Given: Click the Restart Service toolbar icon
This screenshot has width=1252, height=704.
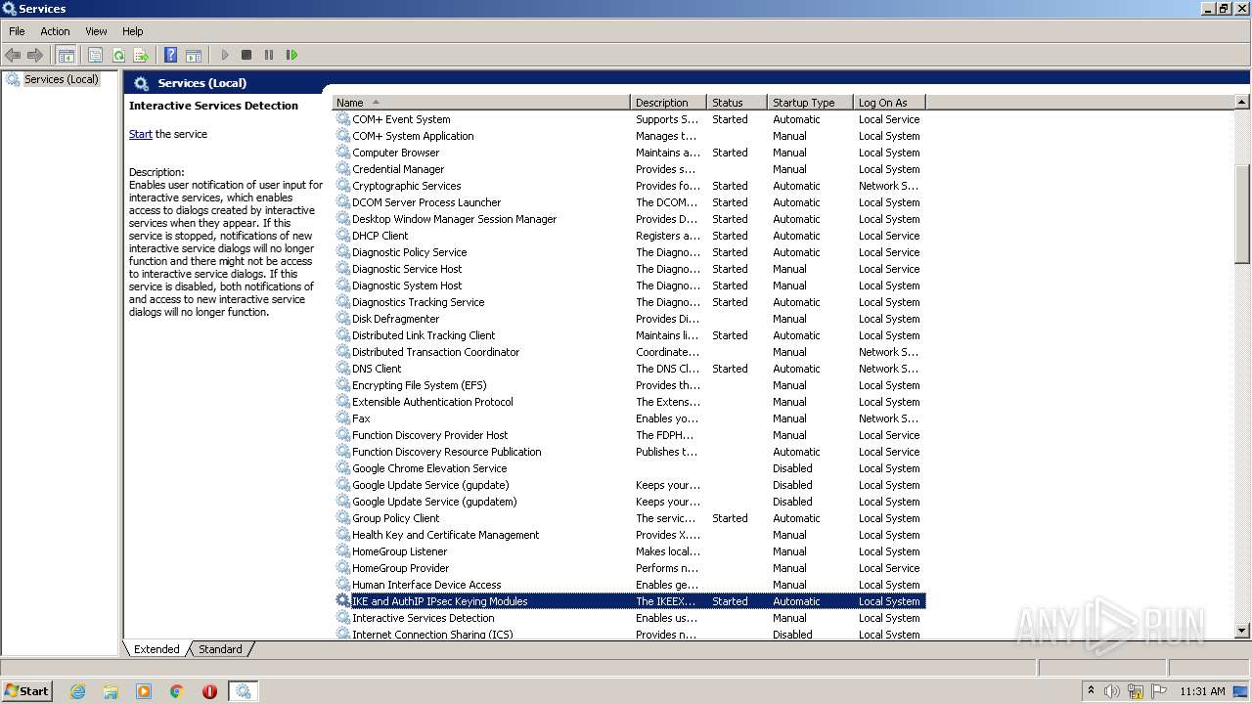Looking at the screenshot, I should [x=291, y=56].
